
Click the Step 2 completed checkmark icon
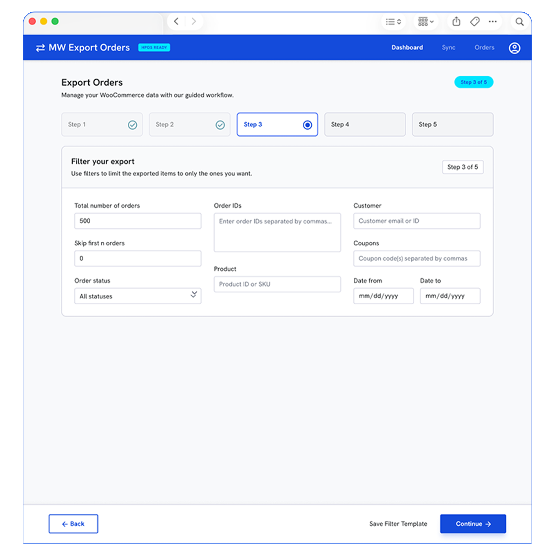pyautogui.click(x=220, y=125)
